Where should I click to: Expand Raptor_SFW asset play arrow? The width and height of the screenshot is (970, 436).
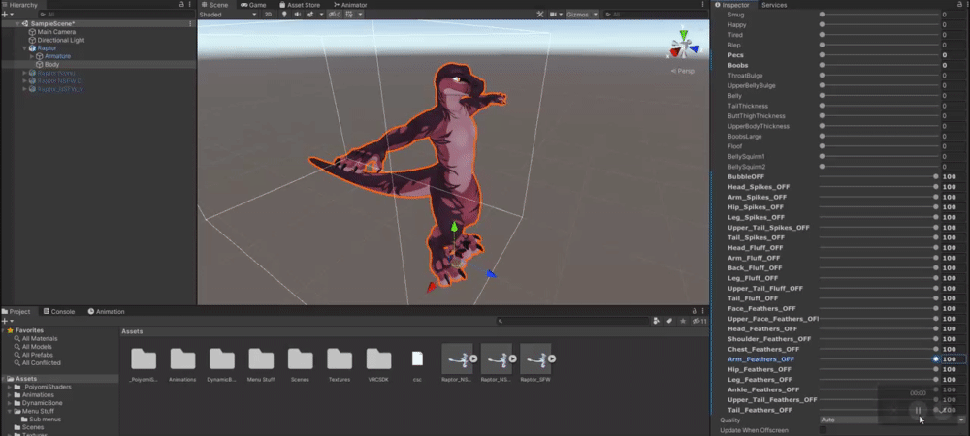551,358
